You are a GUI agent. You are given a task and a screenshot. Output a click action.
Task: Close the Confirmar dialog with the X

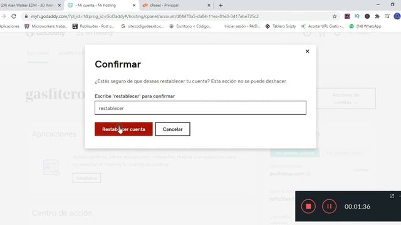click(x=308, y=51)
